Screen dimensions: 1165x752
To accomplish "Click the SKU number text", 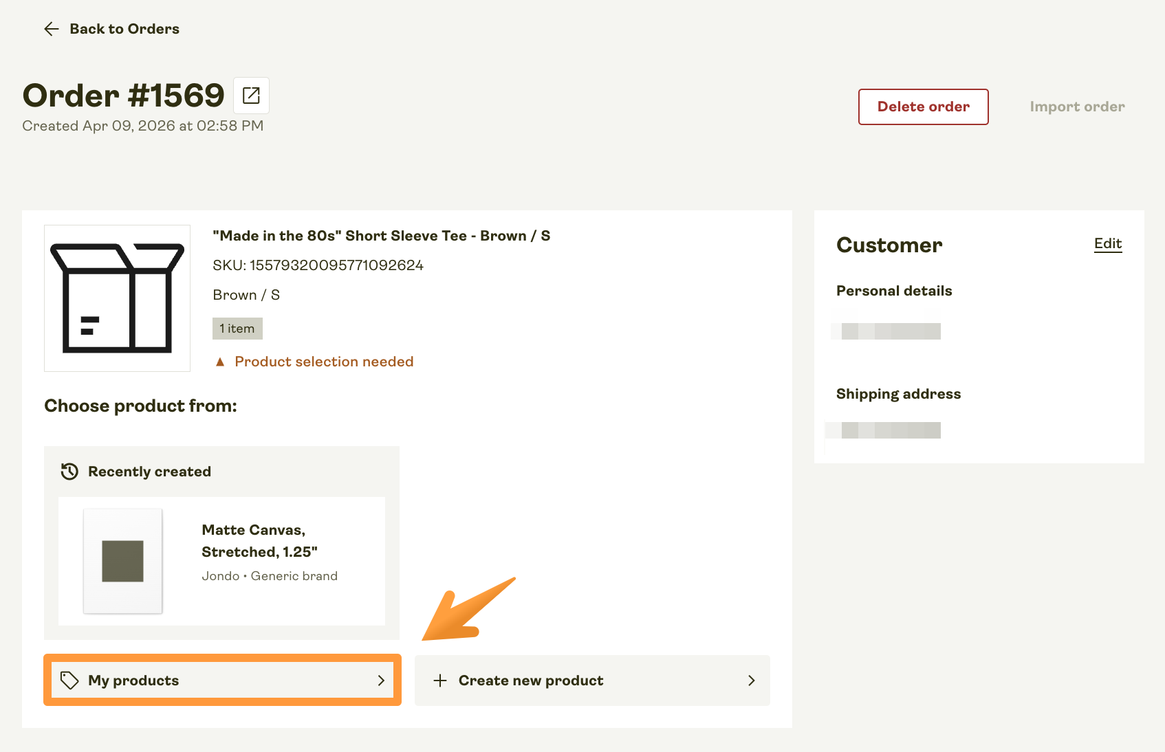I will (318, 265).
